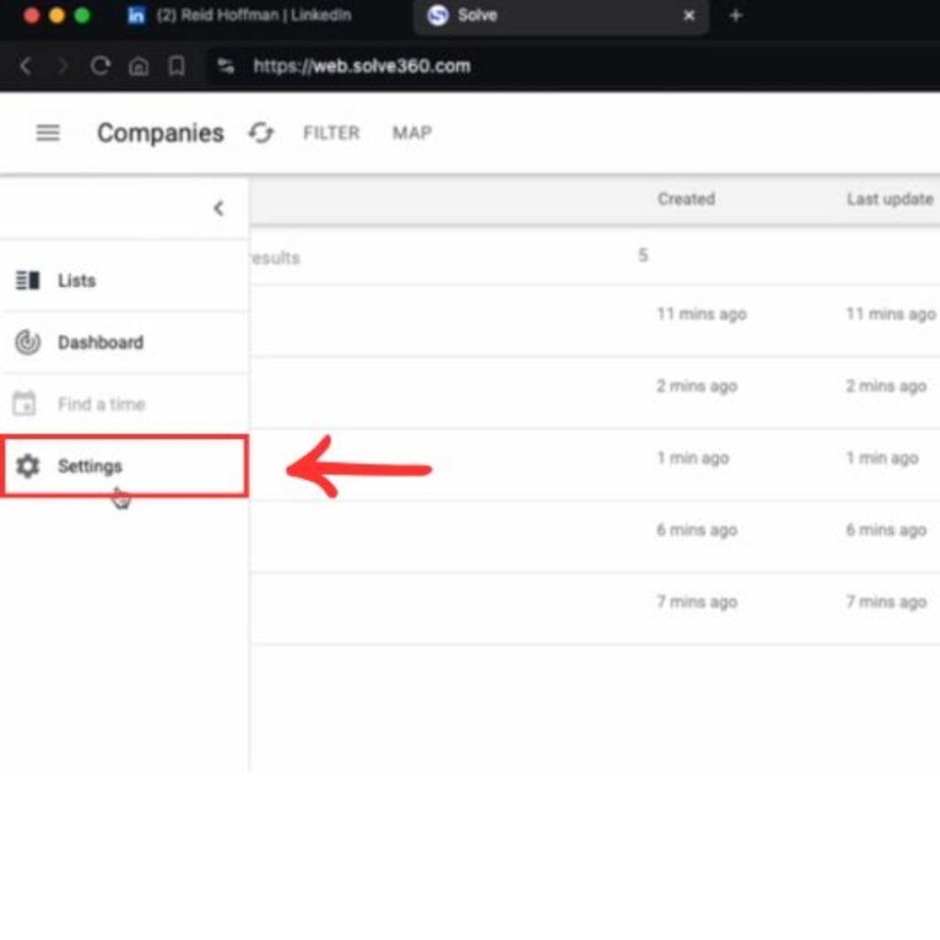The width and height of the screenshot is (940, 940).
Task: Select the Created '1 min ago' cell
Action: pyautogui.click(x=692, y=458)
